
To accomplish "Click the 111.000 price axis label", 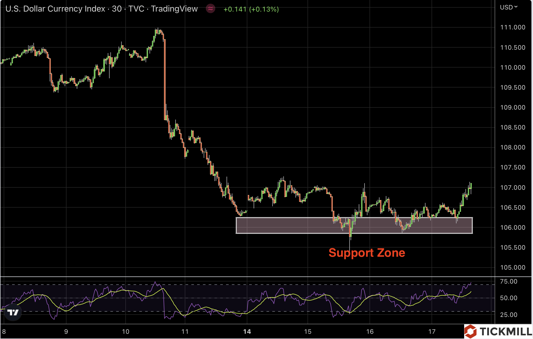I will 512,27.
